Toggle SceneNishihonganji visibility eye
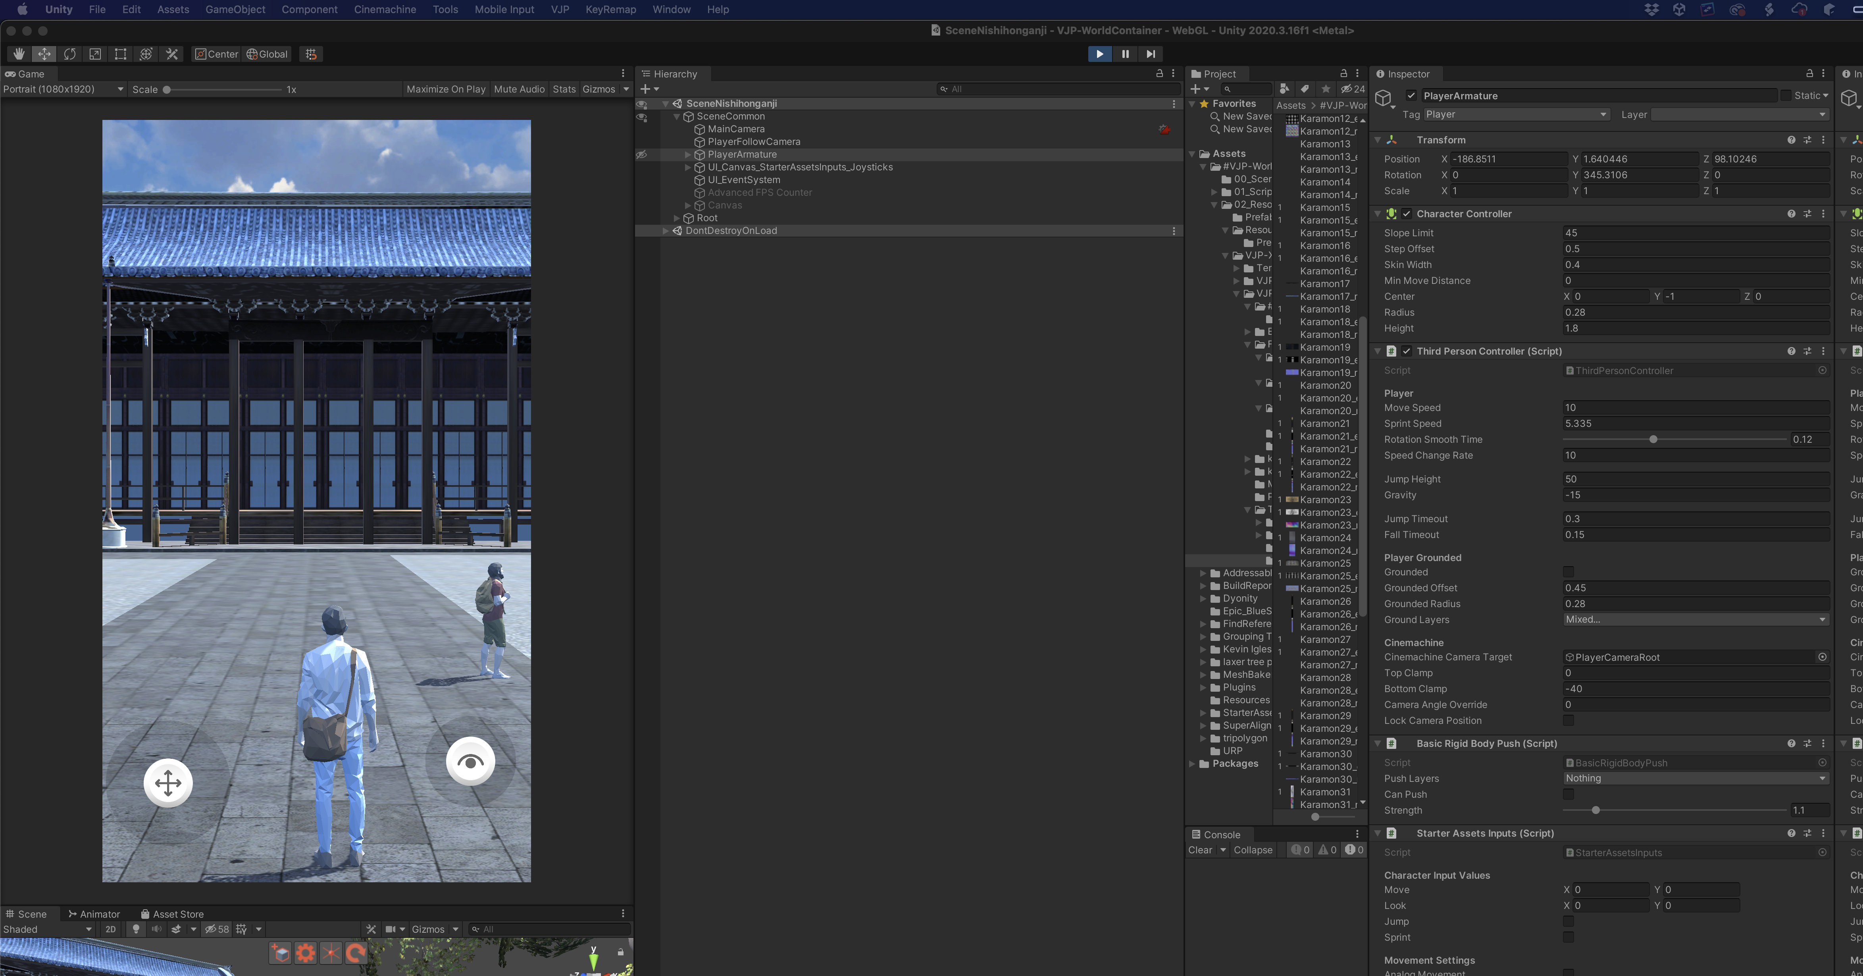Image resolution: width=1863 pixels, height=976 pixels. [x=641, y=104]
